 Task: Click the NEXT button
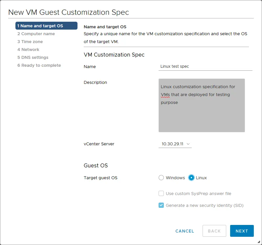point(242,231)
